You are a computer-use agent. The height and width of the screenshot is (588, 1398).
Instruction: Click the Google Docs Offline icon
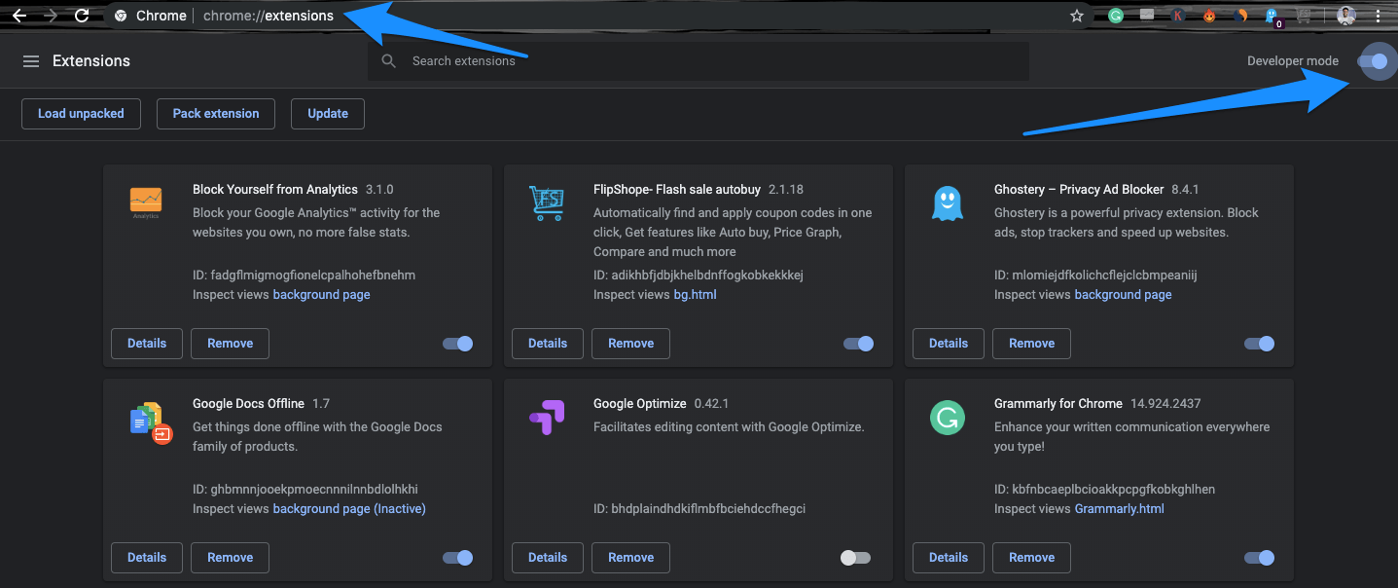pos(151,423)
